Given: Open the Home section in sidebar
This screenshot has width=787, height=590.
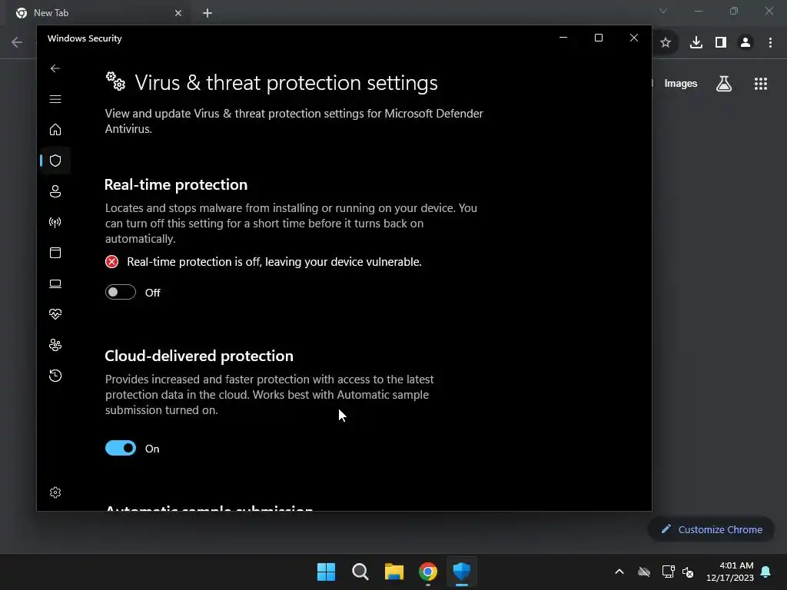Looking at the screenshot, I should (x=55, y=129).
